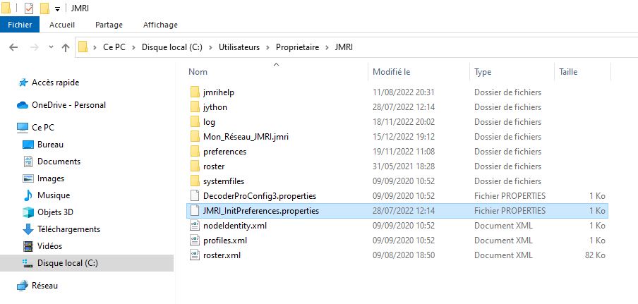Go back with the left arrow button
The height and width of the screenshot is (304, 638).
[13, 47]
